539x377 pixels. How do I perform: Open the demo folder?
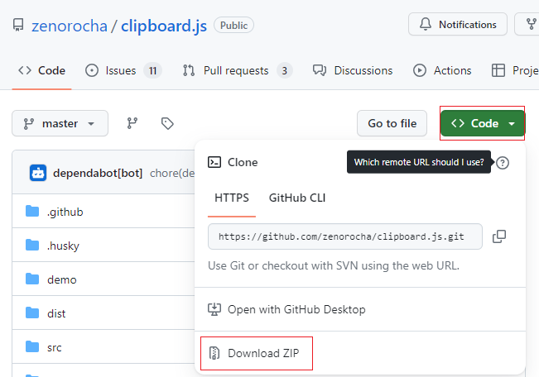(x=62, y=279)
